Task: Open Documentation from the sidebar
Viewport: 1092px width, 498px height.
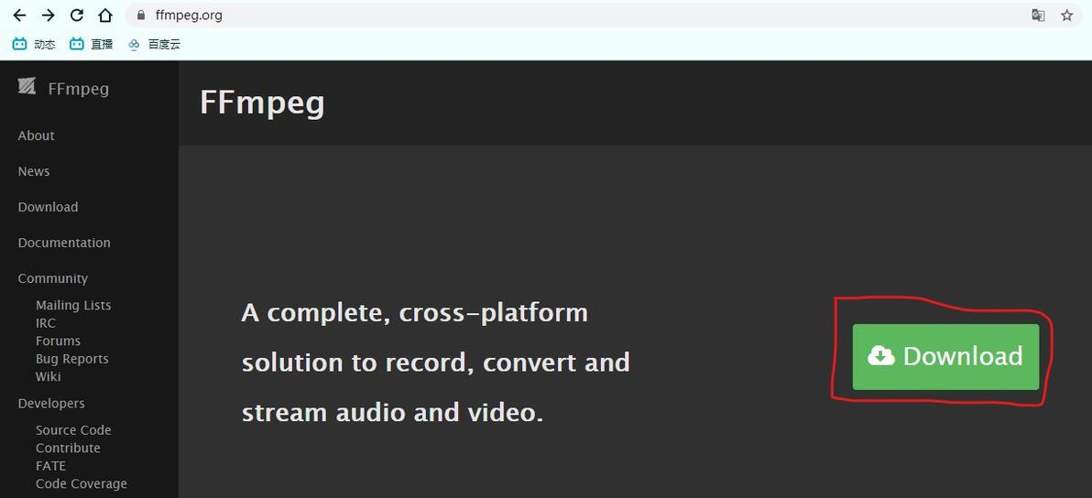Action: click(x=64, y=243)
